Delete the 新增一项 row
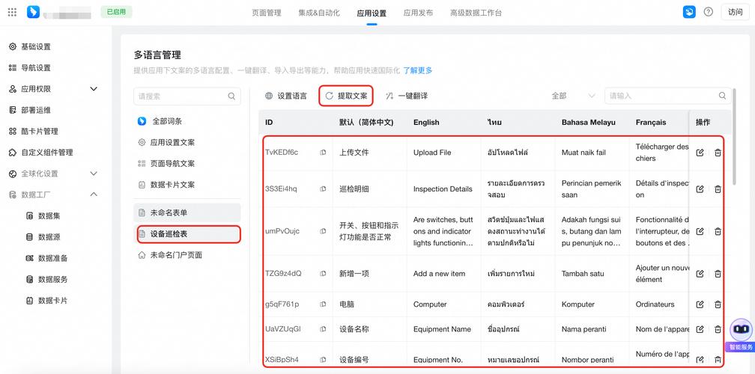Viewport: 755px width, 374px height. click(x=718, y=274)
